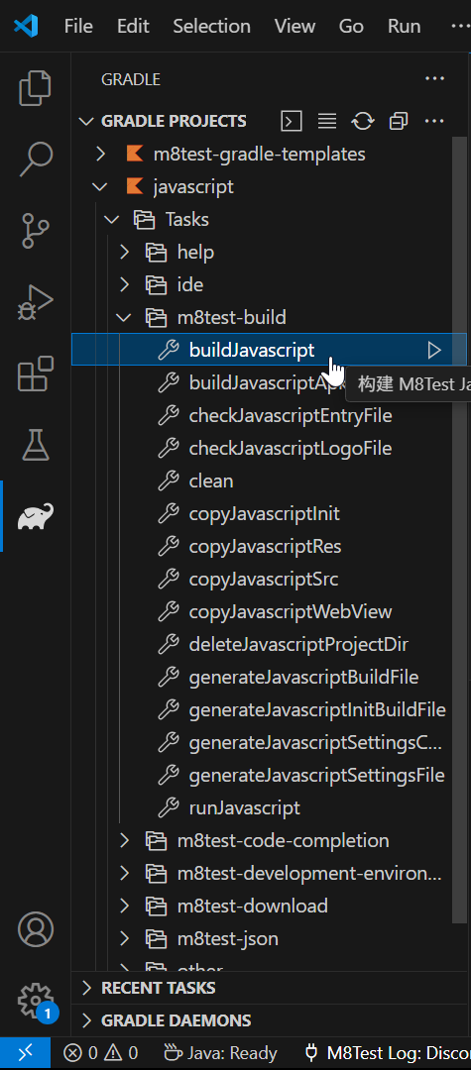Select the Gradle elephant icon

35,516
